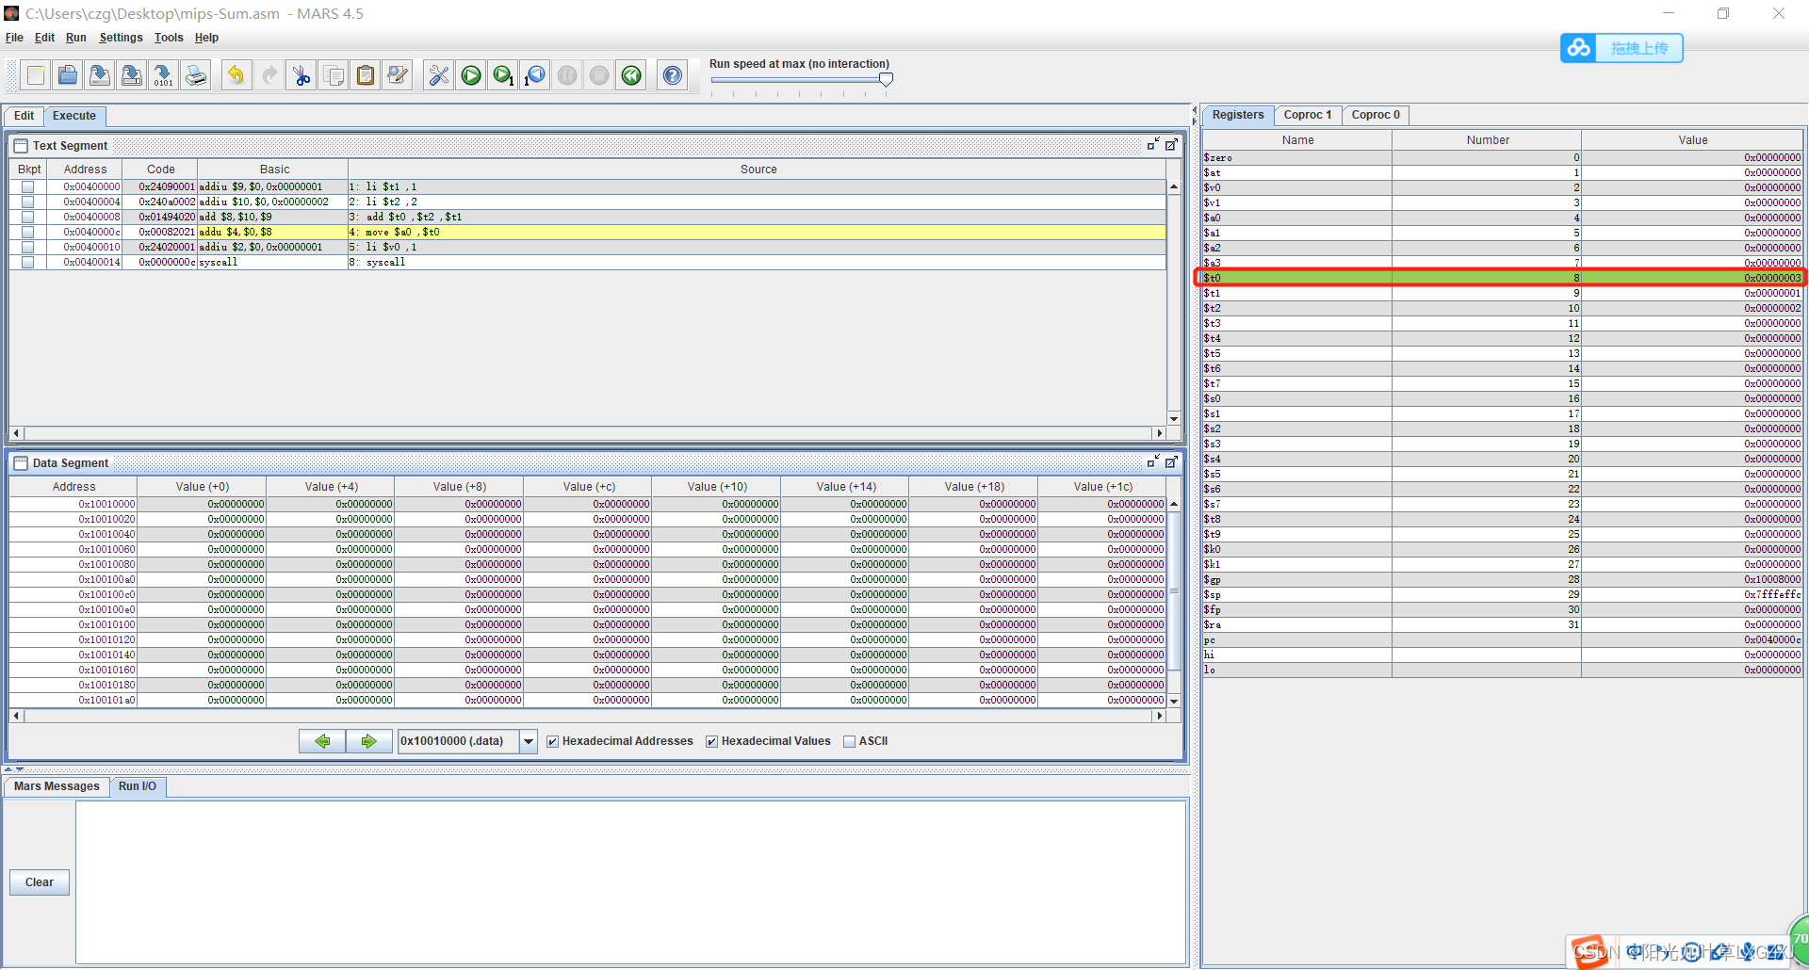
Task: Set breakpoint at syscall address 0x00400014
Action: 27,262
